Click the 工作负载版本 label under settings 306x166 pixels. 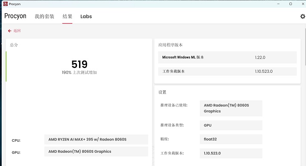tap(172, 153)
